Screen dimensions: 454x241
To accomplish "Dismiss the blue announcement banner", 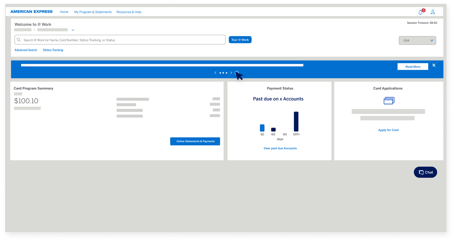I will click(x=434, y=65).
